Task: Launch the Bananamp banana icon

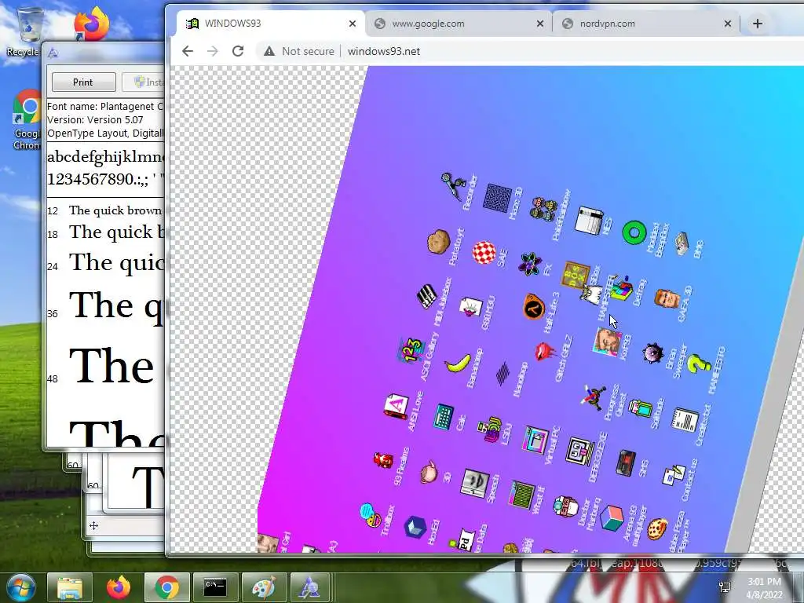Action: click(458, 363)
